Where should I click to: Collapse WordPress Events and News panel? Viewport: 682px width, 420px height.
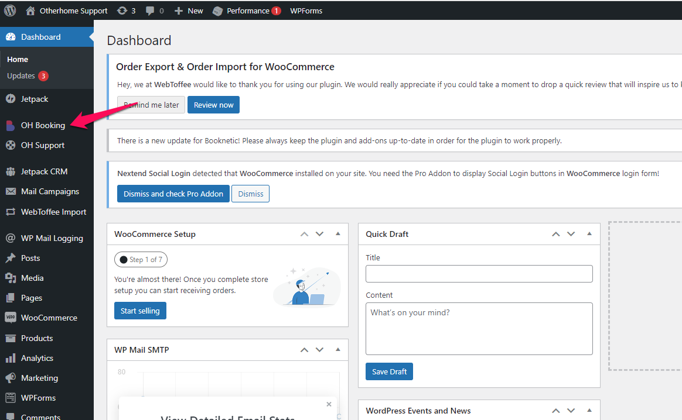pyautogui.click(x=589, y=410)
